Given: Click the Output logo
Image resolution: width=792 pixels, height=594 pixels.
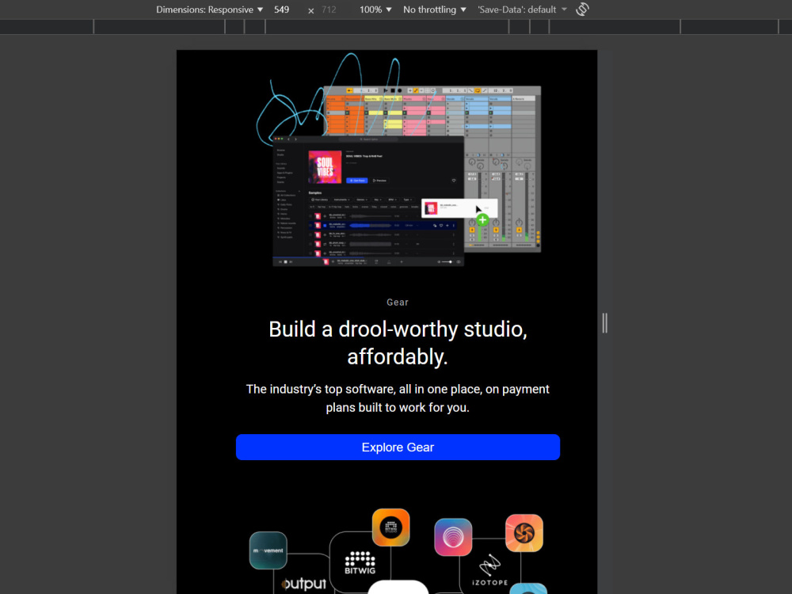Looking at the screenshot, I should point(303,584).
